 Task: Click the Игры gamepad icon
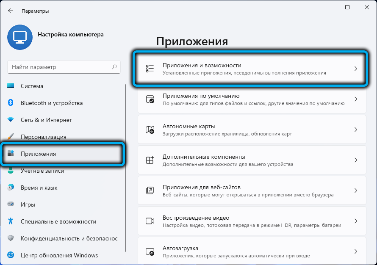pos(11,204)
